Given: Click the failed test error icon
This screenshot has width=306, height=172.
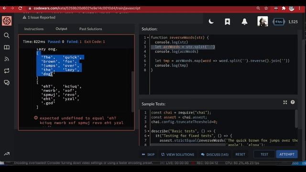Looking at the screenshot, I should tap(36, 118).
